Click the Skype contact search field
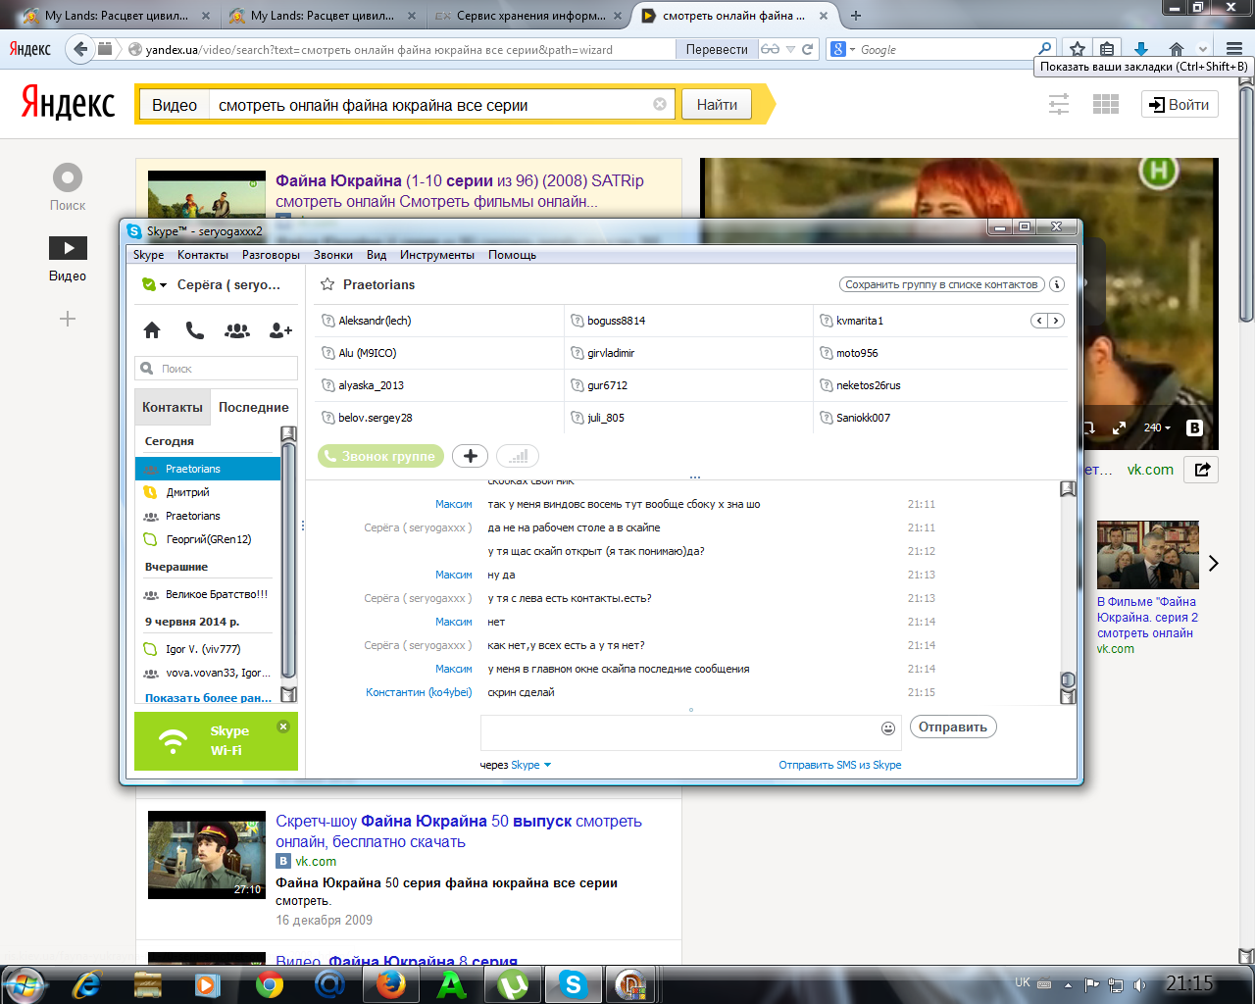Image resolution: width=1255 pixels, height=1004 pixels. [216, 369]
